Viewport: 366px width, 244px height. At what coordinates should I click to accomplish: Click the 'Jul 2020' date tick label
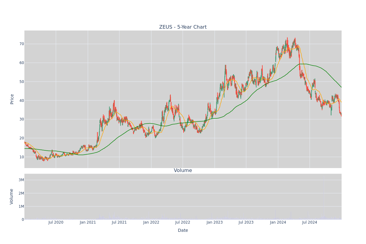coord(56,222)
